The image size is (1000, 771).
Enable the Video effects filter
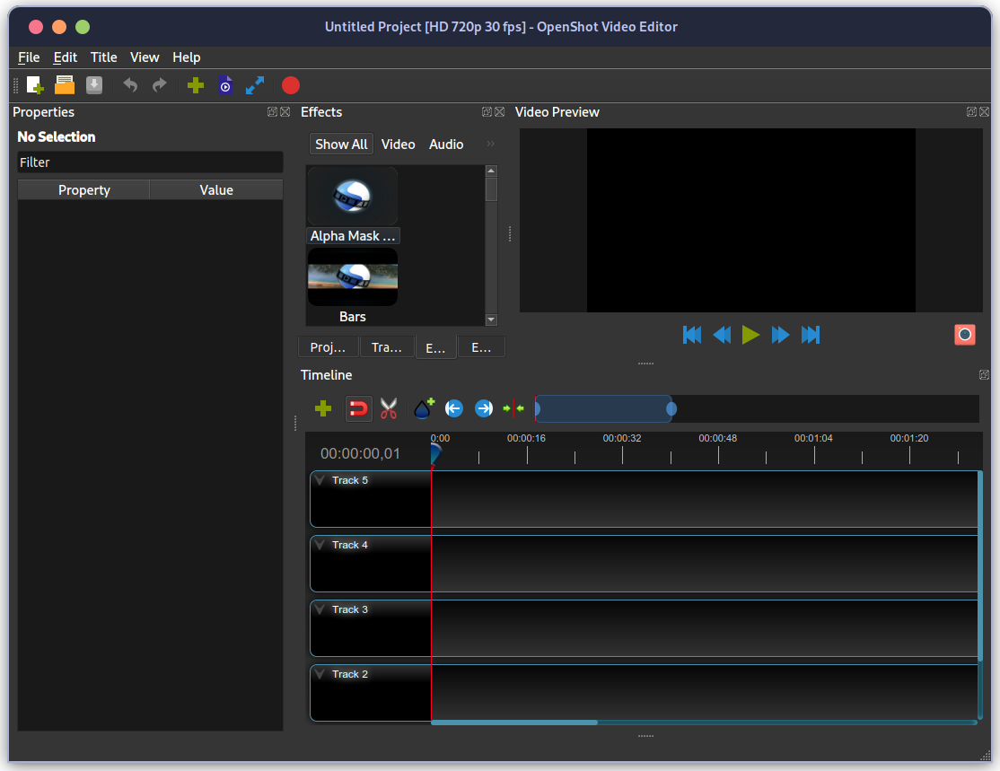point(398,144)
